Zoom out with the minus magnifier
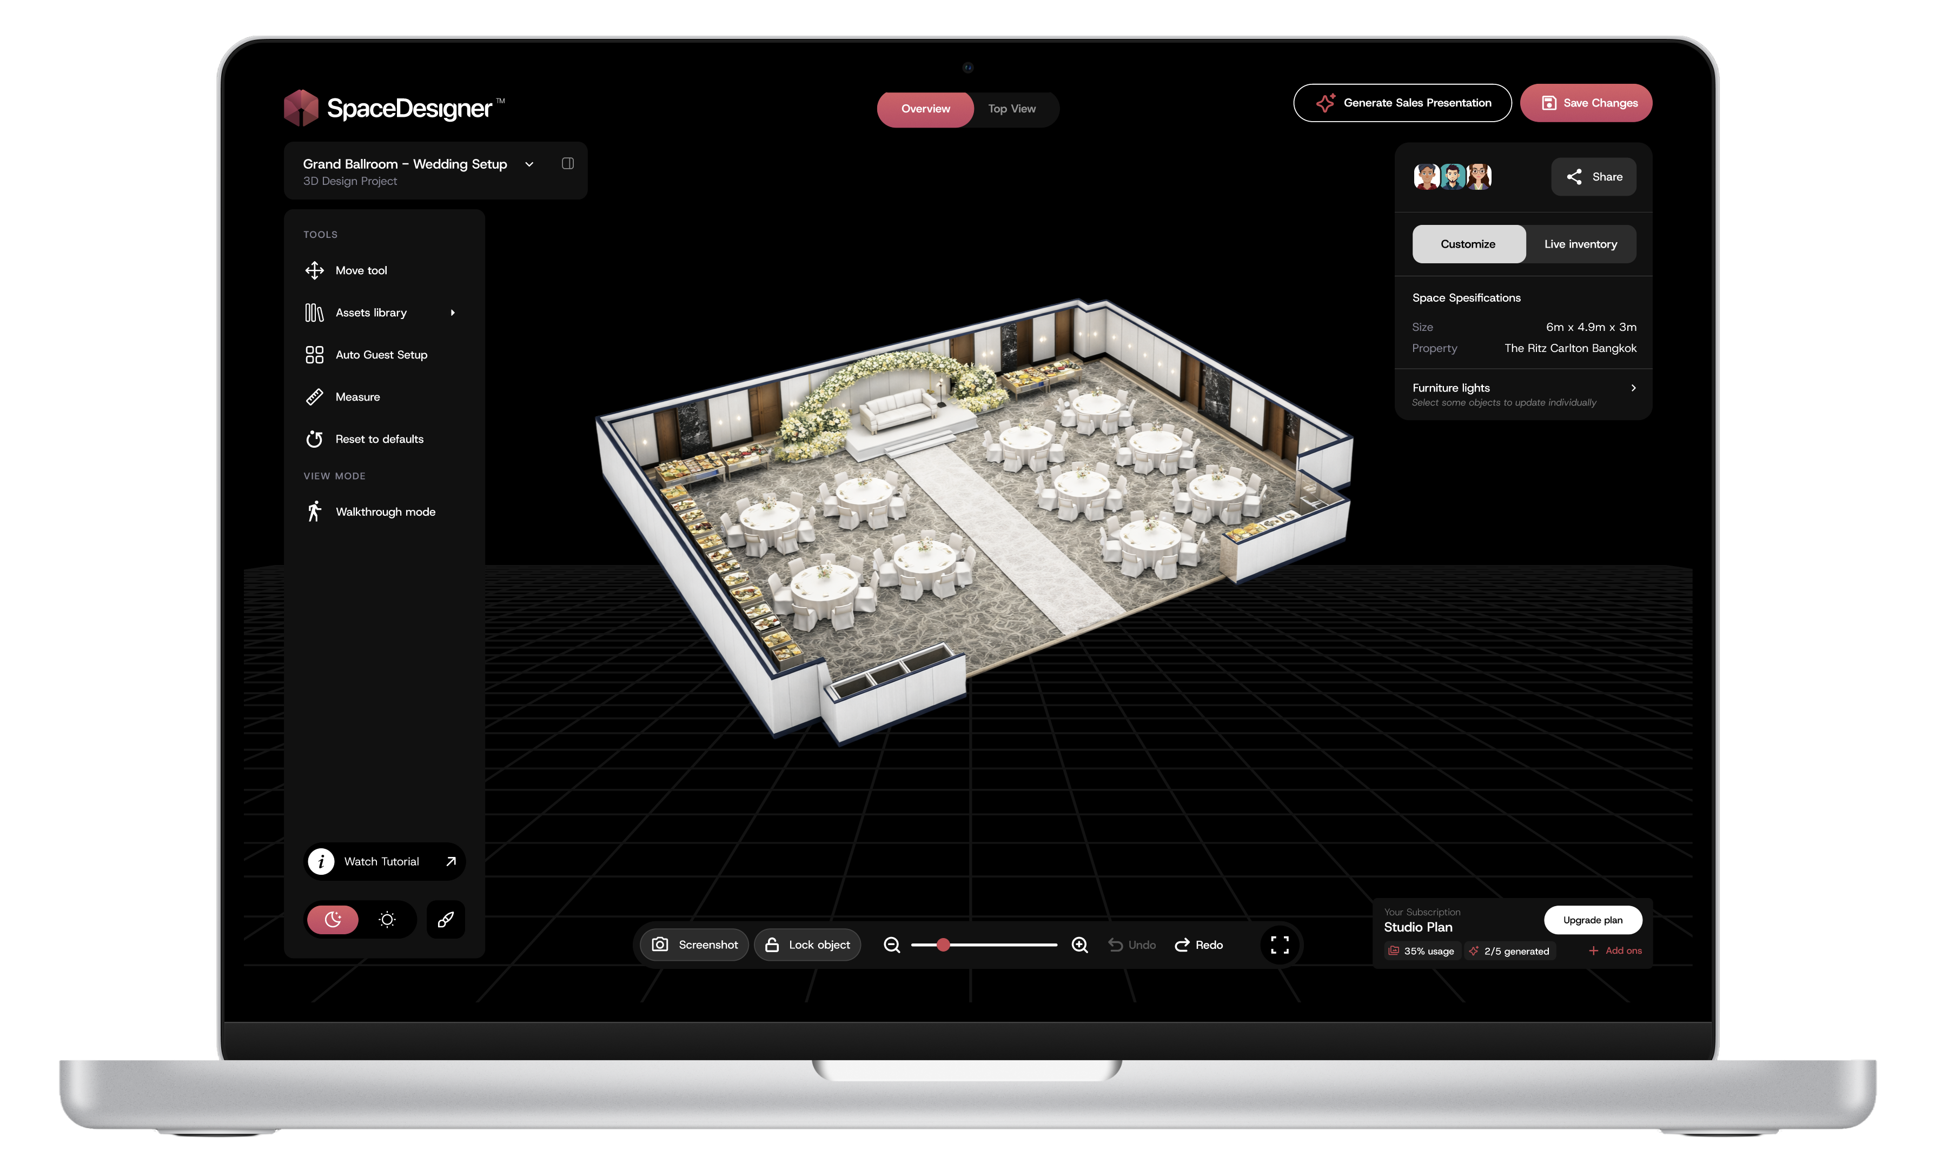The image size is (1935, 1170). (x=891, y=945)
